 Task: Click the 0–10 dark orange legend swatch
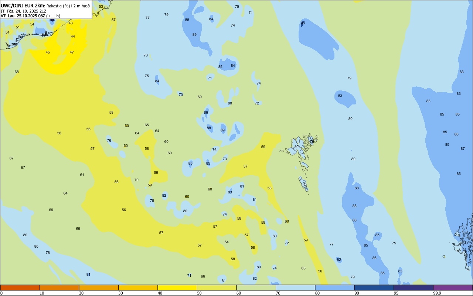coord(20,288)
